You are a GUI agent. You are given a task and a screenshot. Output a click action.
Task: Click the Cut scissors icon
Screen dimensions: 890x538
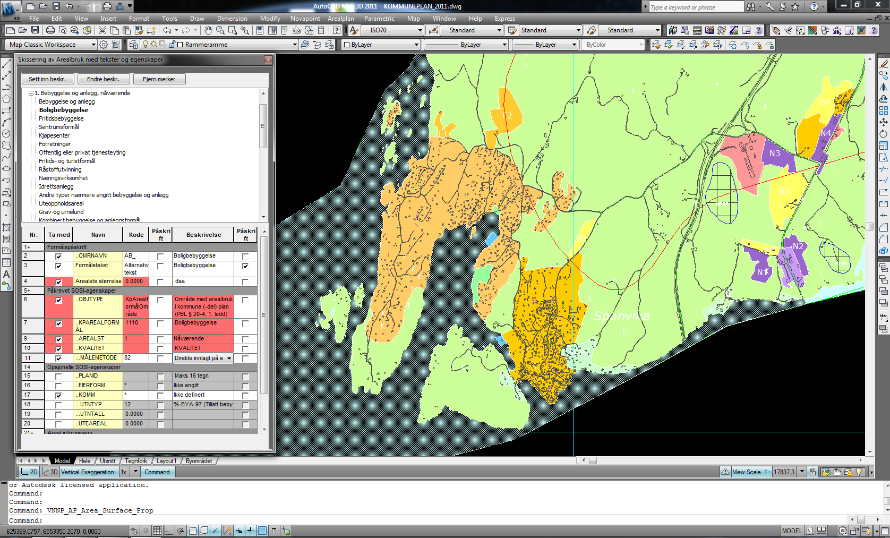click(x=102, y=30)
